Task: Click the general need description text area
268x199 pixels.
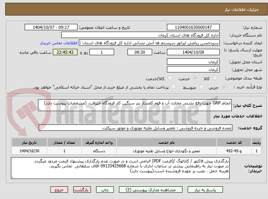Action: click(135, 105)
